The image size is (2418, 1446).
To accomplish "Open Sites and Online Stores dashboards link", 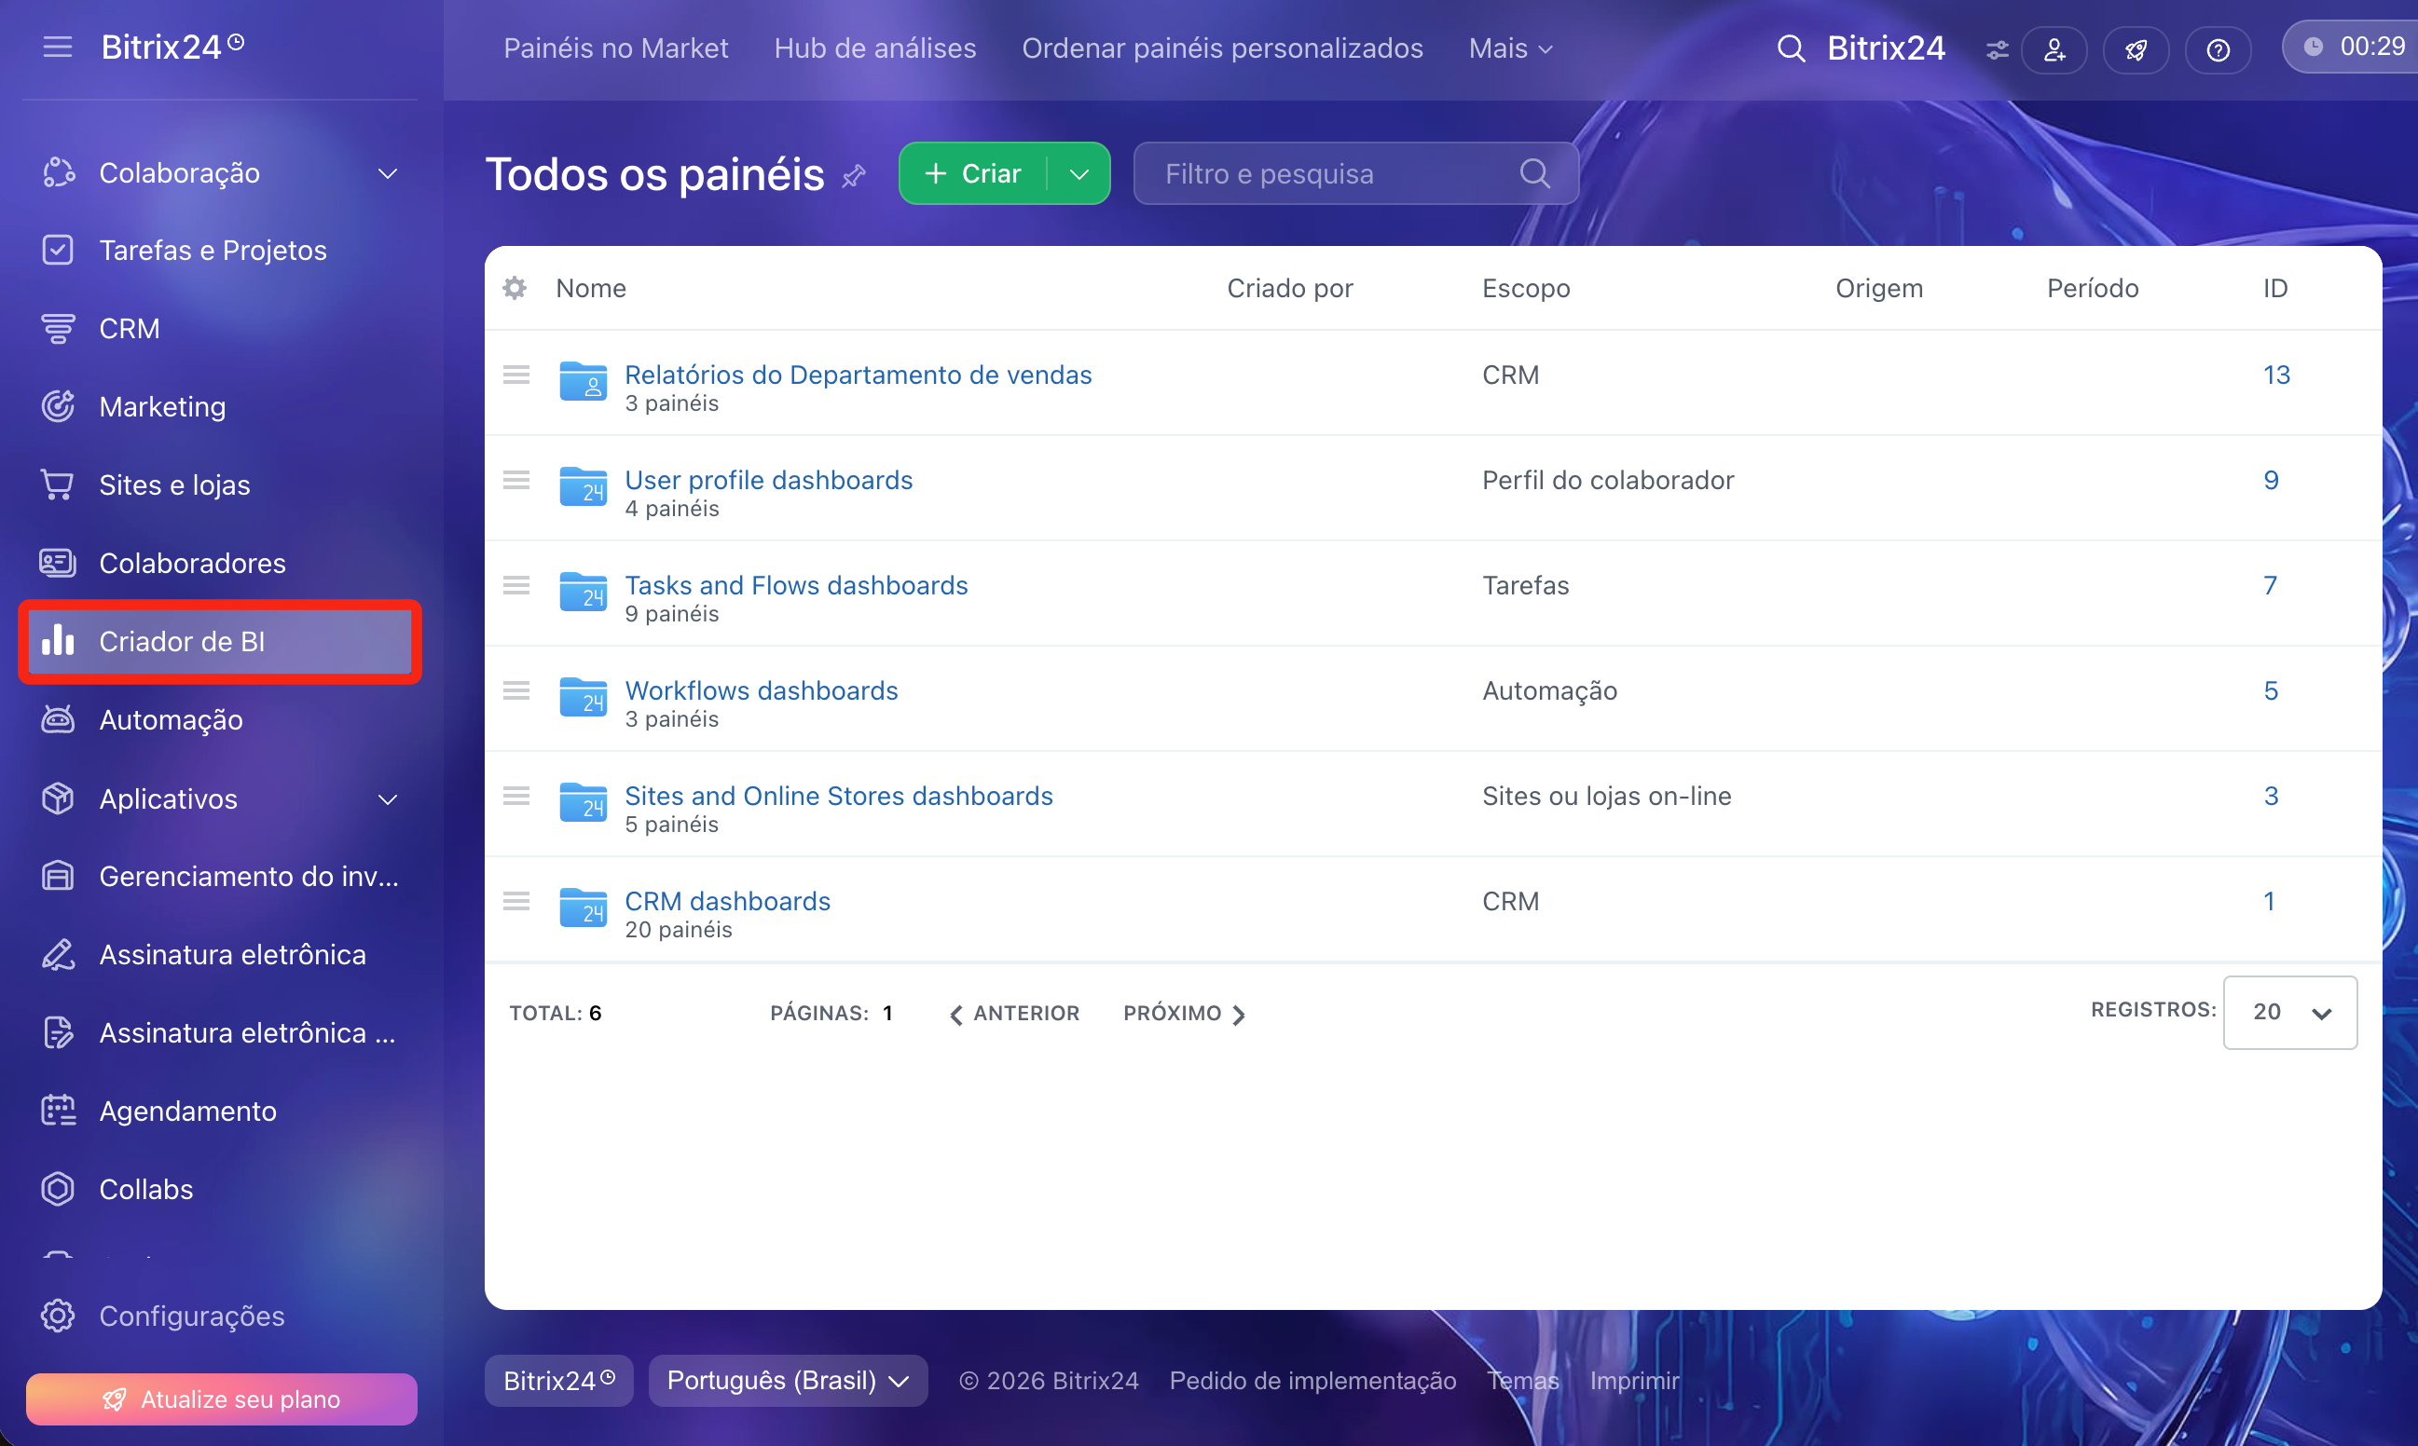I will [x=838, y=796].
